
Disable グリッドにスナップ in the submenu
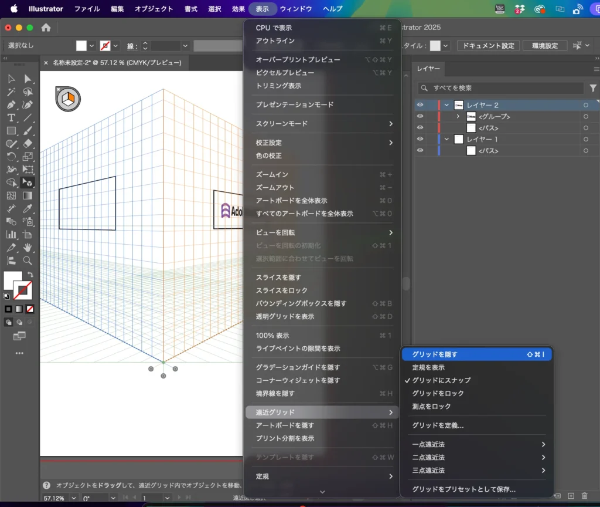click(x=451, y=380)
